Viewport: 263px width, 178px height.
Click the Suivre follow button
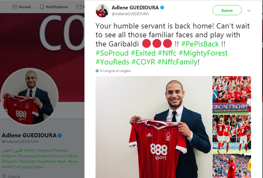pos(227,10)
